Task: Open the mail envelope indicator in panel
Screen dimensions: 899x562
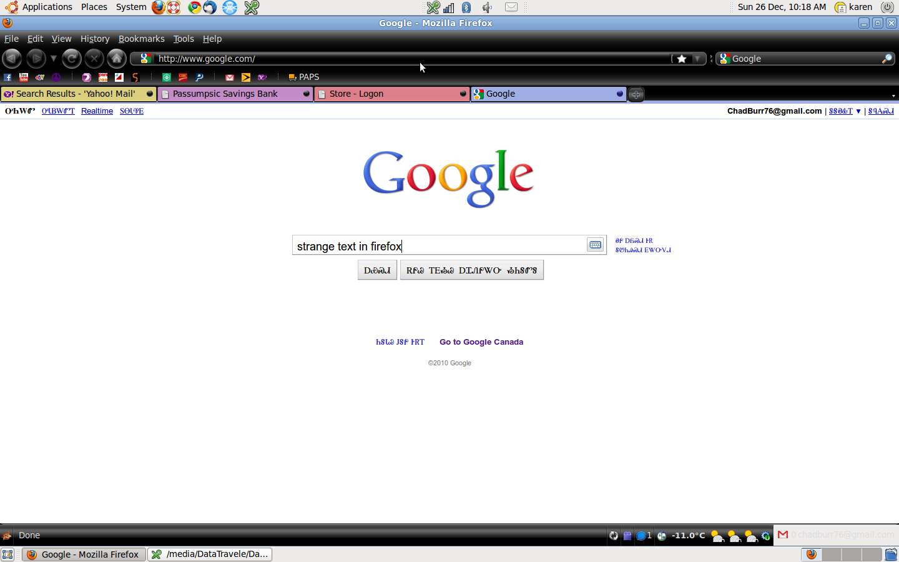Action: (x=511, y=7)
